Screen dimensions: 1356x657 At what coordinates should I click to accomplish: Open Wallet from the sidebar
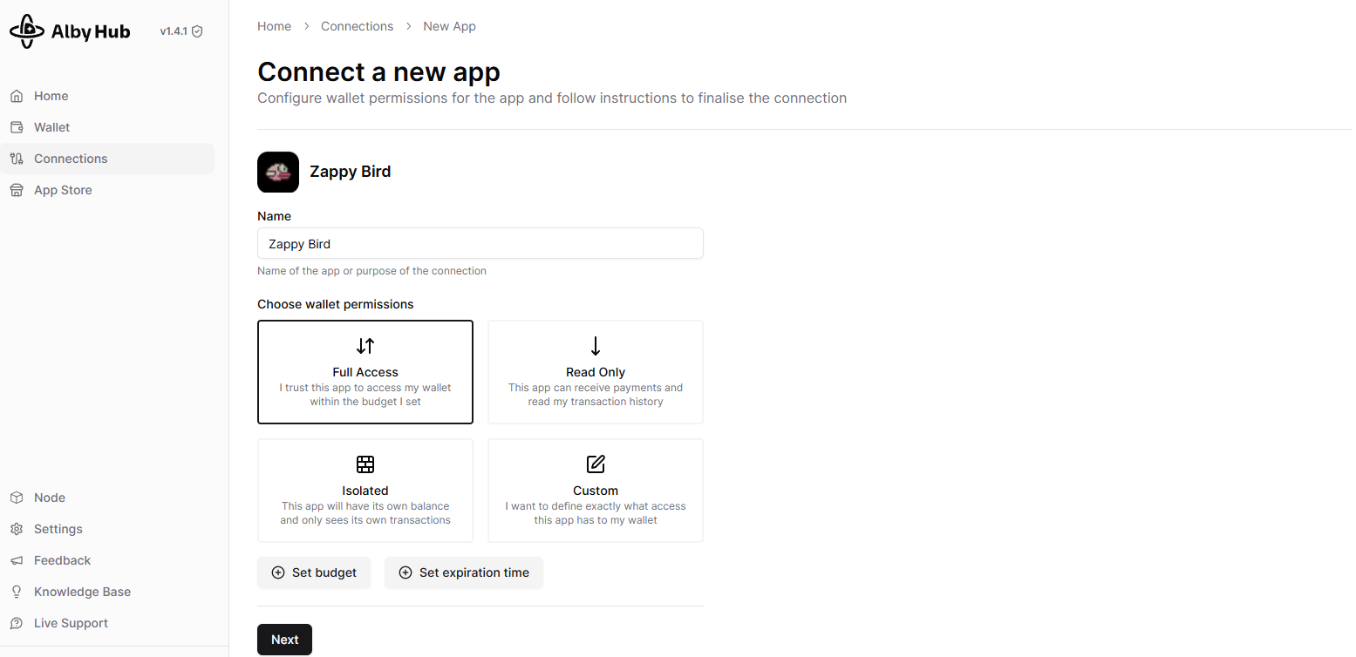[51, 127]
